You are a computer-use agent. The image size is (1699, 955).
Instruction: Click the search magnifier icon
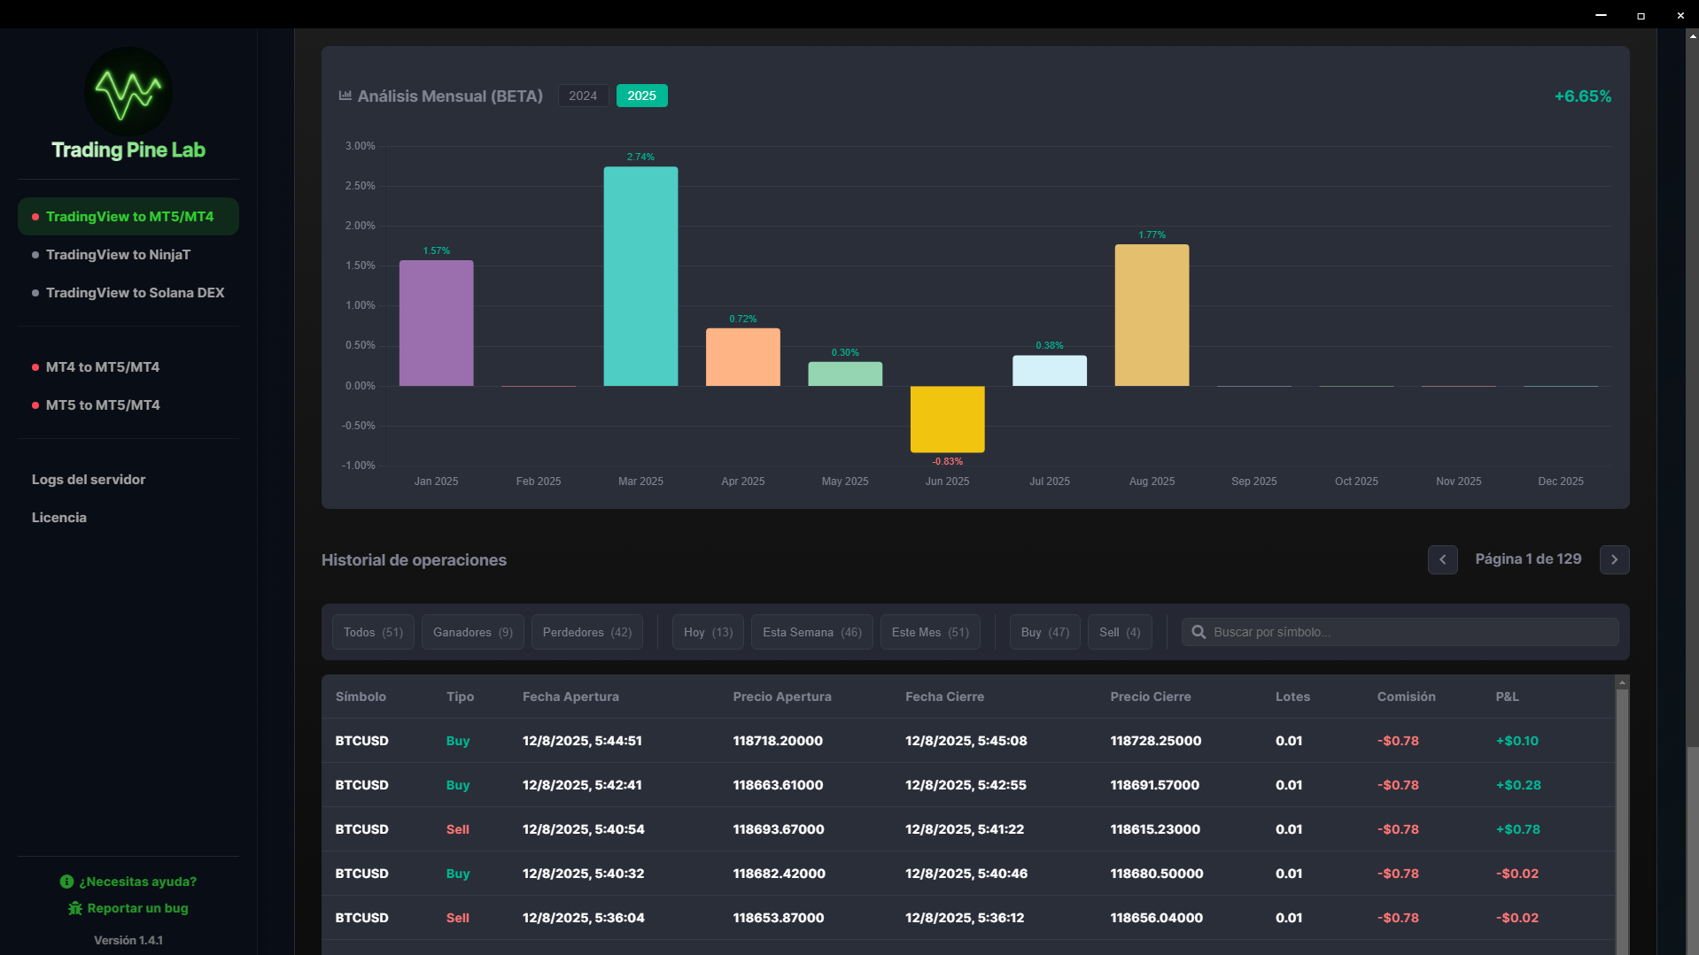(x=1199, y=632)
